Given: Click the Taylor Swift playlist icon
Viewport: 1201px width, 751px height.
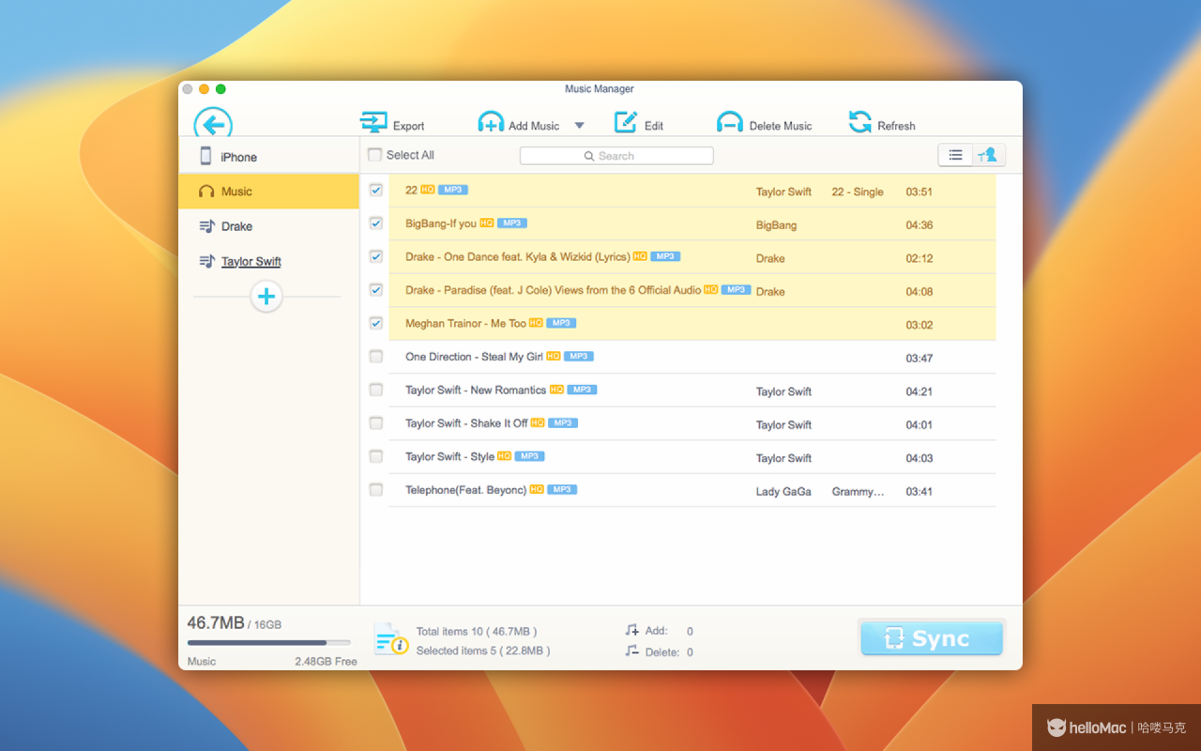Looking at the screenshot, I should [x=207, y=261].
